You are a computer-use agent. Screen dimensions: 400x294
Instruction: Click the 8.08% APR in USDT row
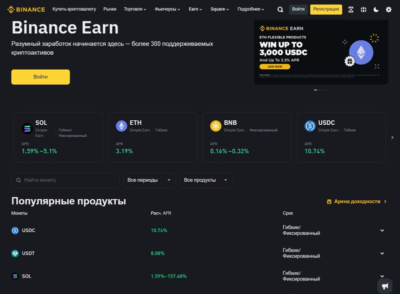[x=157, y=253]
